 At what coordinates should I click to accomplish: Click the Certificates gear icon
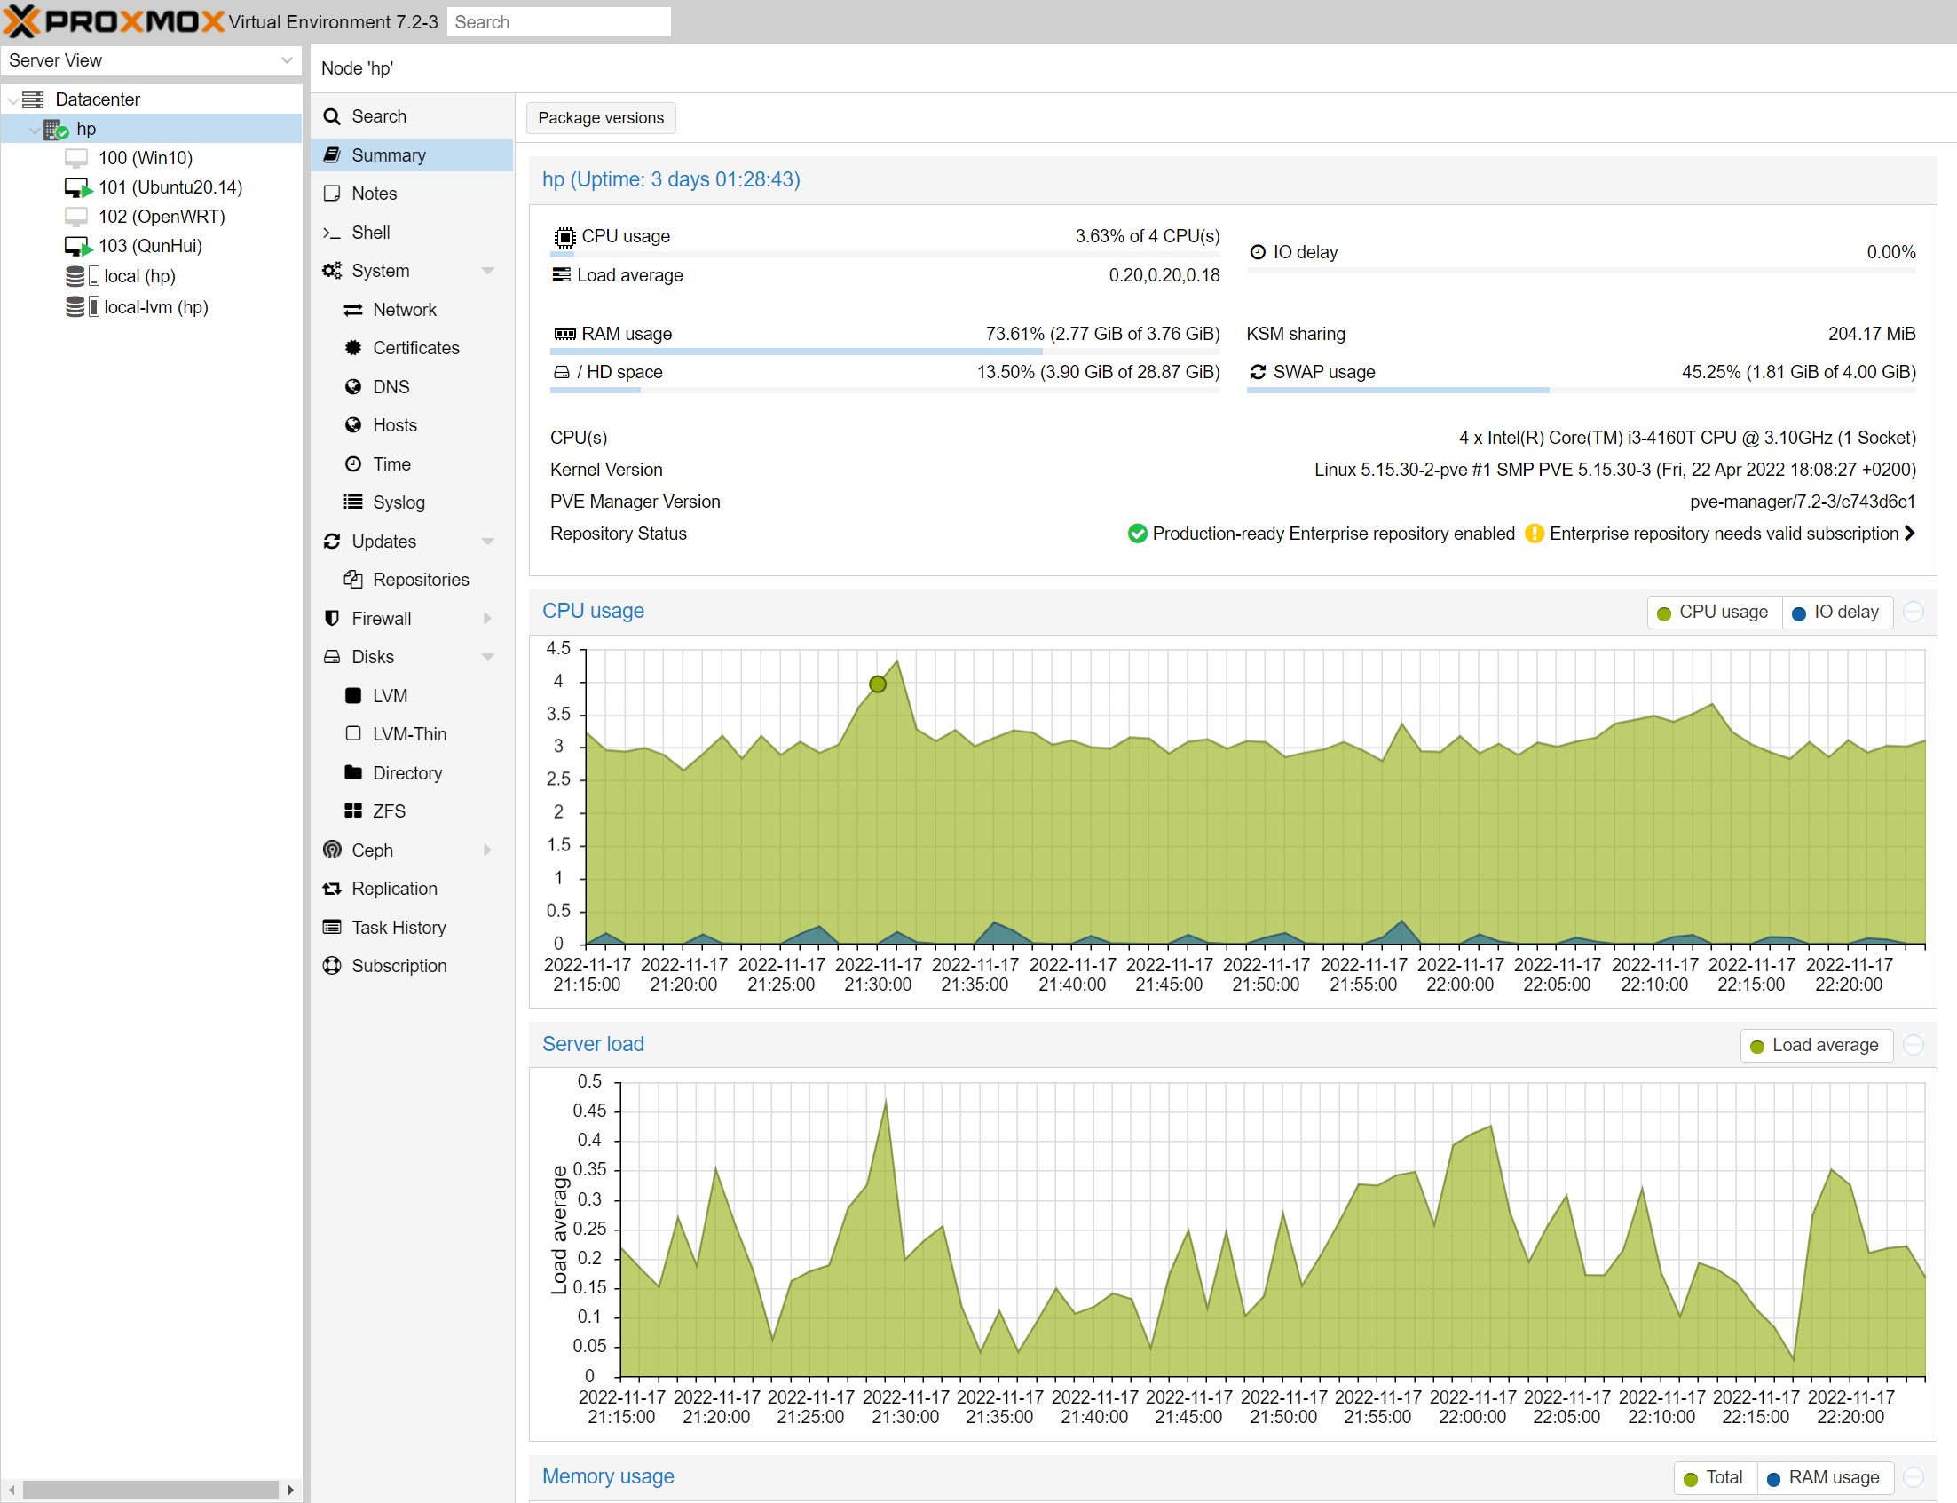pos(353,348)
